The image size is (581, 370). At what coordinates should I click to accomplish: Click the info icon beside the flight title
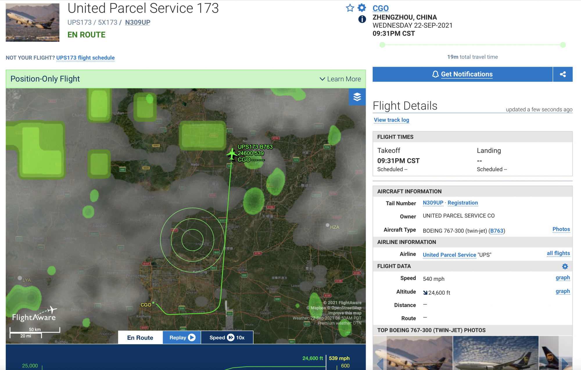362,19
